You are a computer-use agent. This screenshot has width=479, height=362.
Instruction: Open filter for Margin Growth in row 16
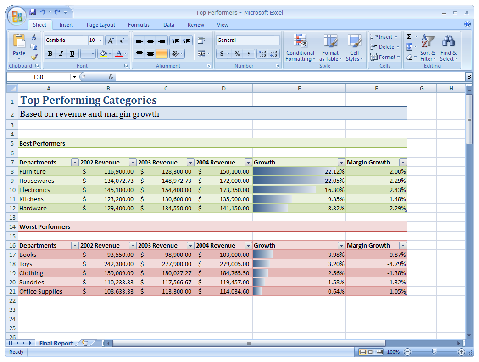click(x=403, y=245)
